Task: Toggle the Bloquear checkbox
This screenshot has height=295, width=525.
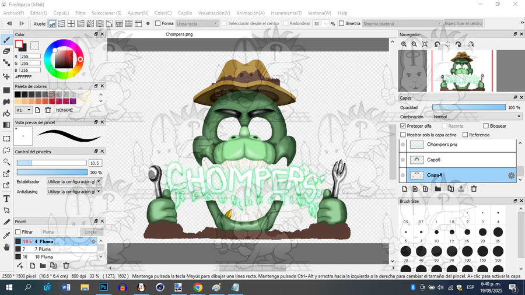Action: point(486,126)
